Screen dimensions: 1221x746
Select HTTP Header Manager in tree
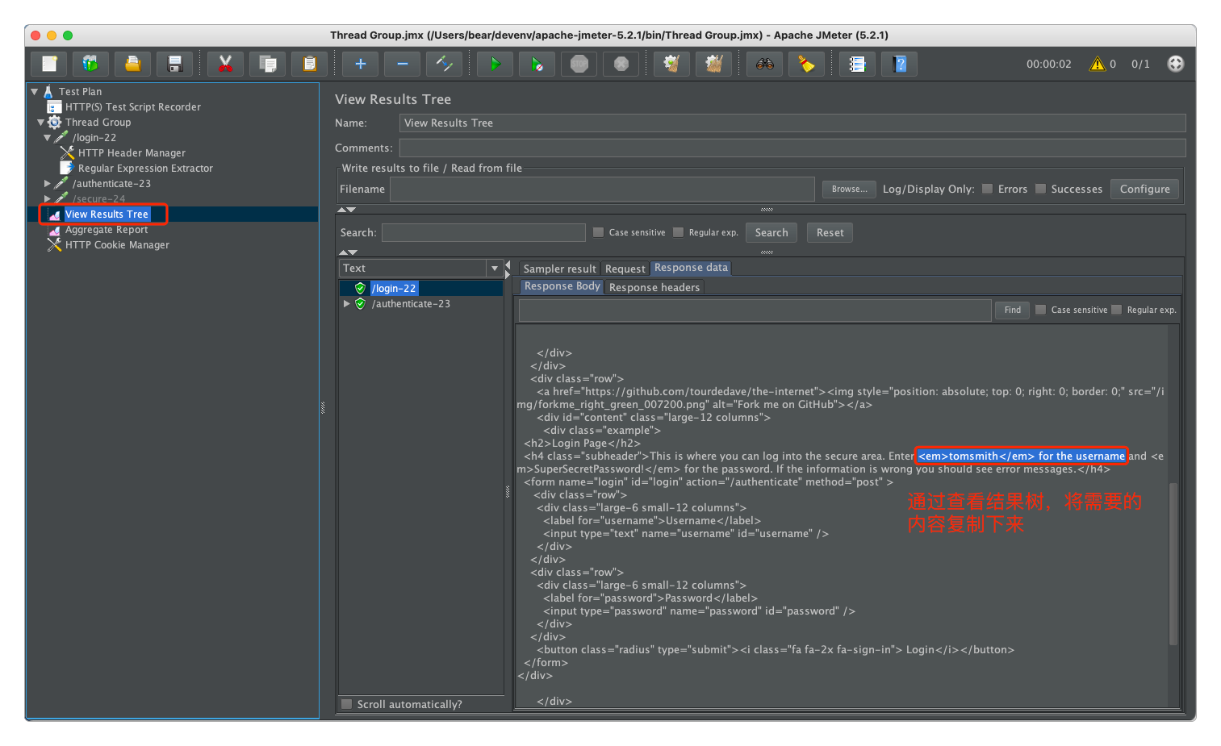tap(132, 153)
